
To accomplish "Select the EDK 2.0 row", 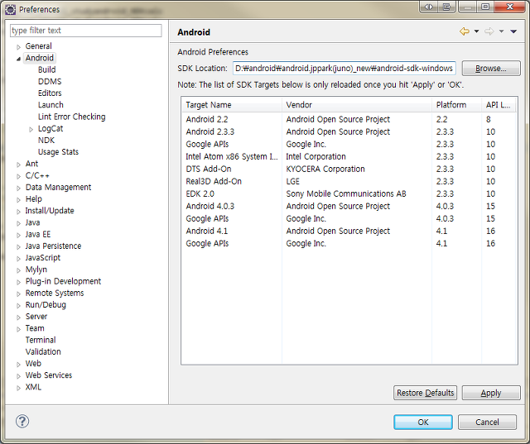I will [x=349, y=193].
